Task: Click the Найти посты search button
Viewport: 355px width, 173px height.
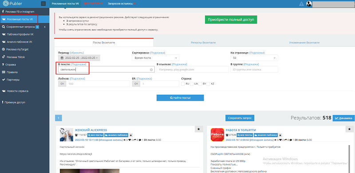Action: point(180,98)
